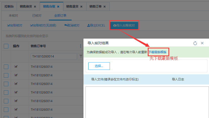This screenshot has height=118, width=209.
Task: Click the edit-check icon in third row
Action: 16,84
